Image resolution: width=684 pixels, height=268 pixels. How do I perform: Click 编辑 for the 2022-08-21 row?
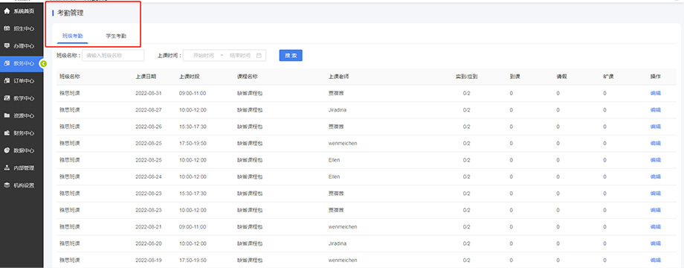[x=655, y=226]
